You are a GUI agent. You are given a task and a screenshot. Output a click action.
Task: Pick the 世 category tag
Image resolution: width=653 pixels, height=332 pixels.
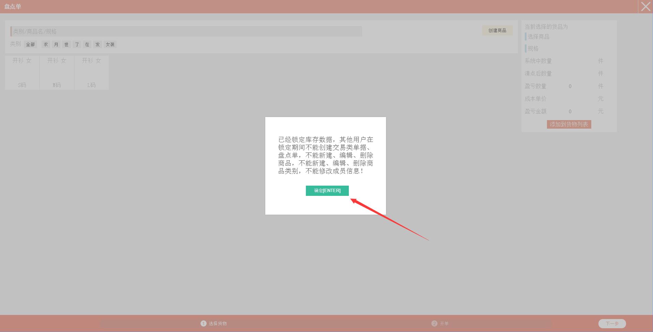click(66, 44)
